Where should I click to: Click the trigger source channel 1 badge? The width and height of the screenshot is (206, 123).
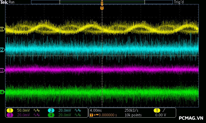point(157,110)
